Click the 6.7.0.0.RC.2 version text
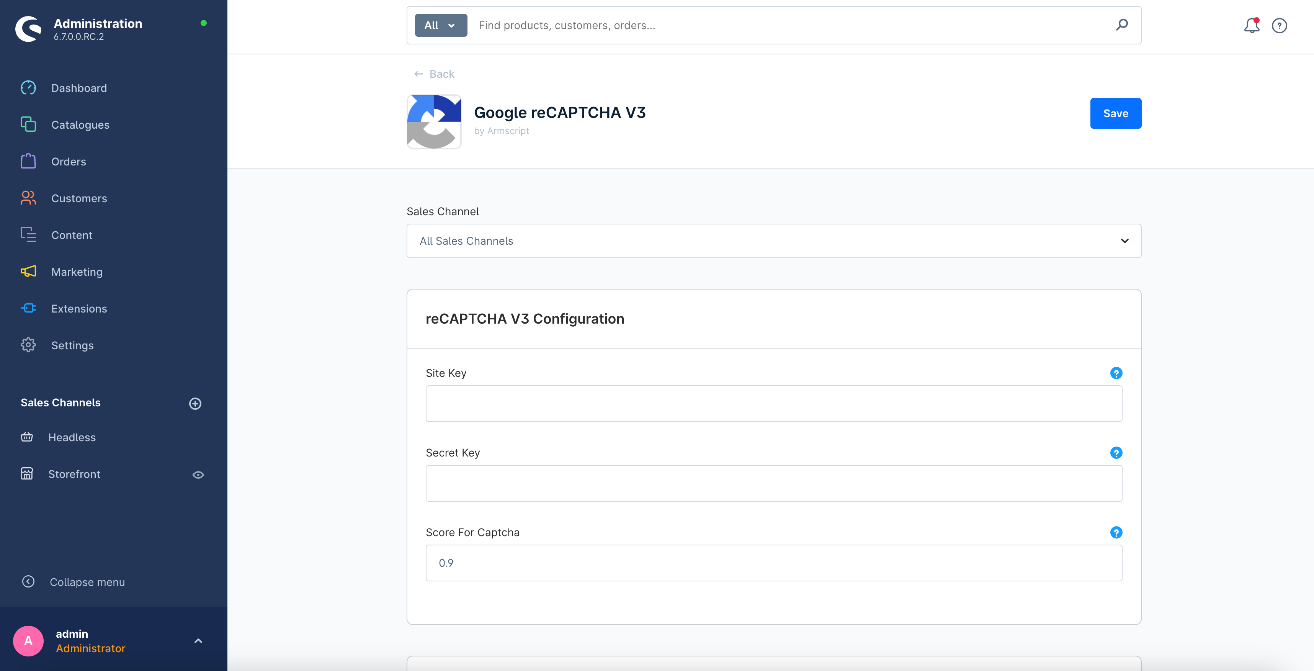The image size is (1314, 671). [x=78, y=37]
